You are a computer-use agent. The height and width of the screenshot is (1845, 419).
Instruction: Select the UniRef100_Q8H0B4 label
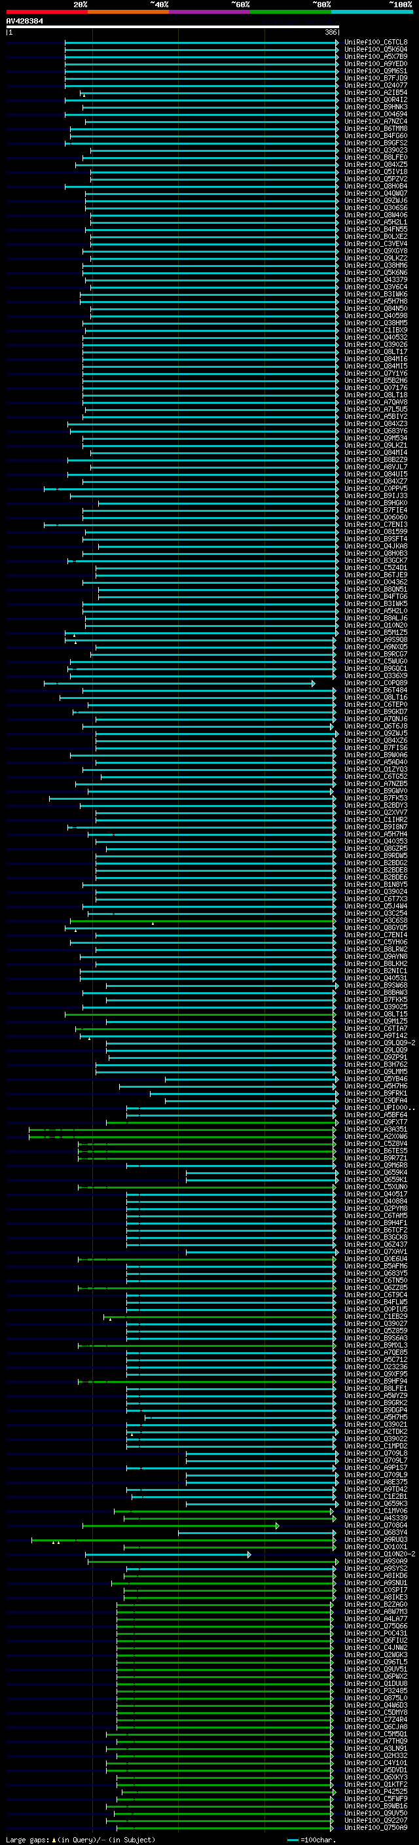click(375, 187)
